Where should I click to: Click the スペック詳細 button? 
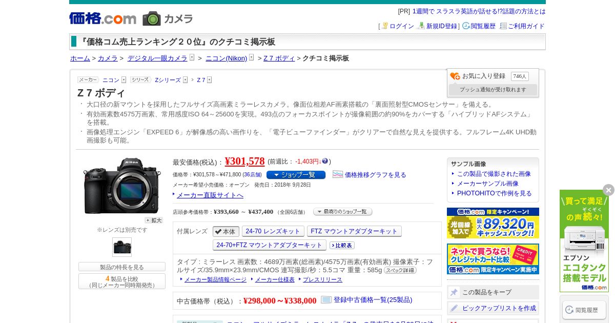400,270
